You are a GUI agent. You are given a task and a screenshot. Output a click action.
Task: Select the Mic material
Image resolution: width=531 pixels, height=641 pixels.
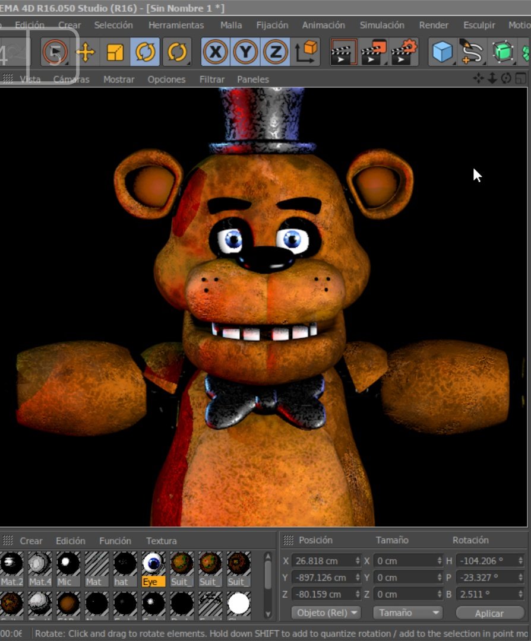point(68,569)
